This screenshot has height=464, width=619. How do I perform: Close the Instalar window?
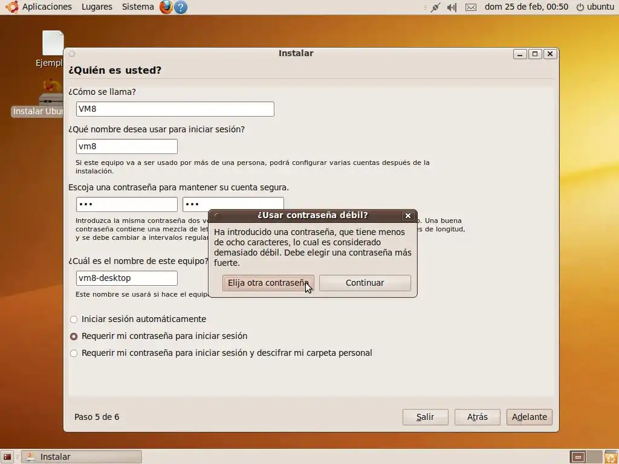(x=550, y=54)
